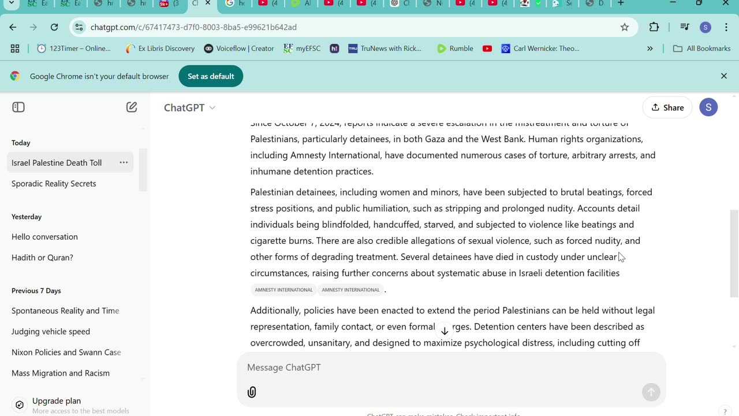
Task: Open the help question mark button
Action: coord(725,411)
